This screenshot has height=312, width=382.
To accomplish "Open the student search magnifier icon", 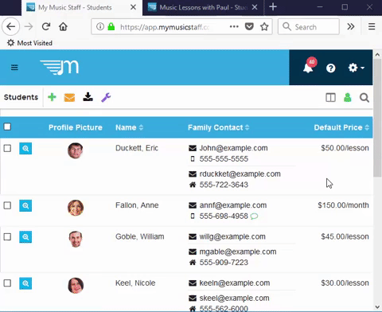I will [364, 98].
